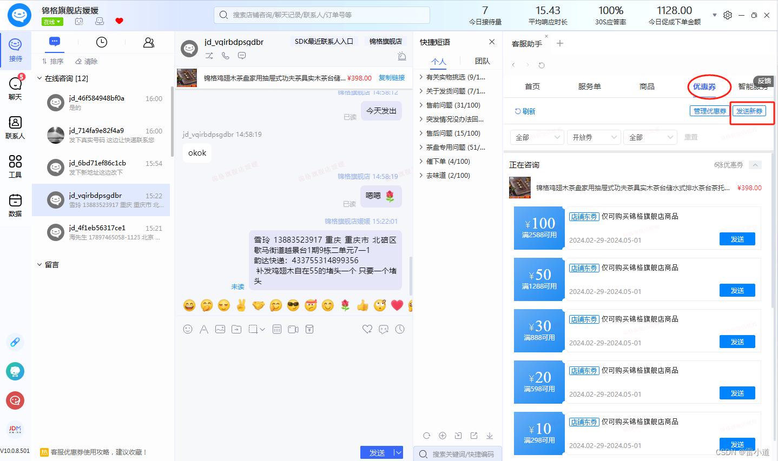Send a file using folder icon

point(236,329)
